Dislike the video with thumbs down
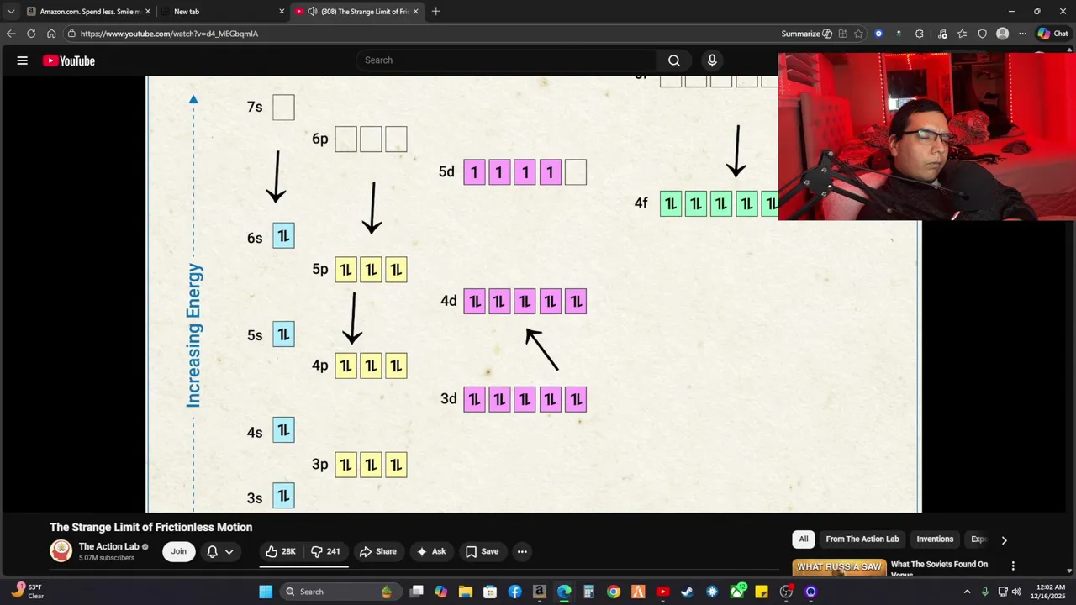The image size is (1076, 605). [x=325, y=551]
